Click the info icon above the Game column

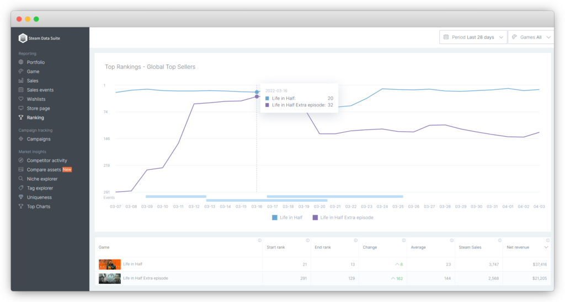point(259,240)
